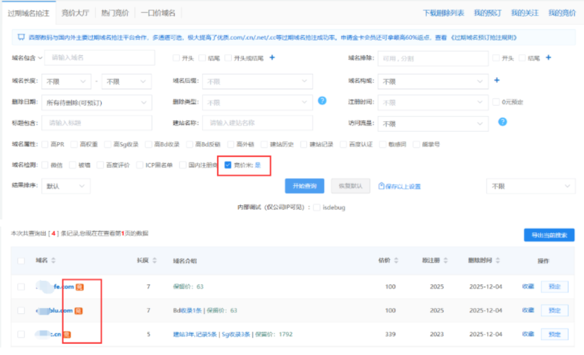Switch to the 过期域名抢注 tab
Image resolution: width=584 pixels, height=355 pixels.
coord(29,13)
